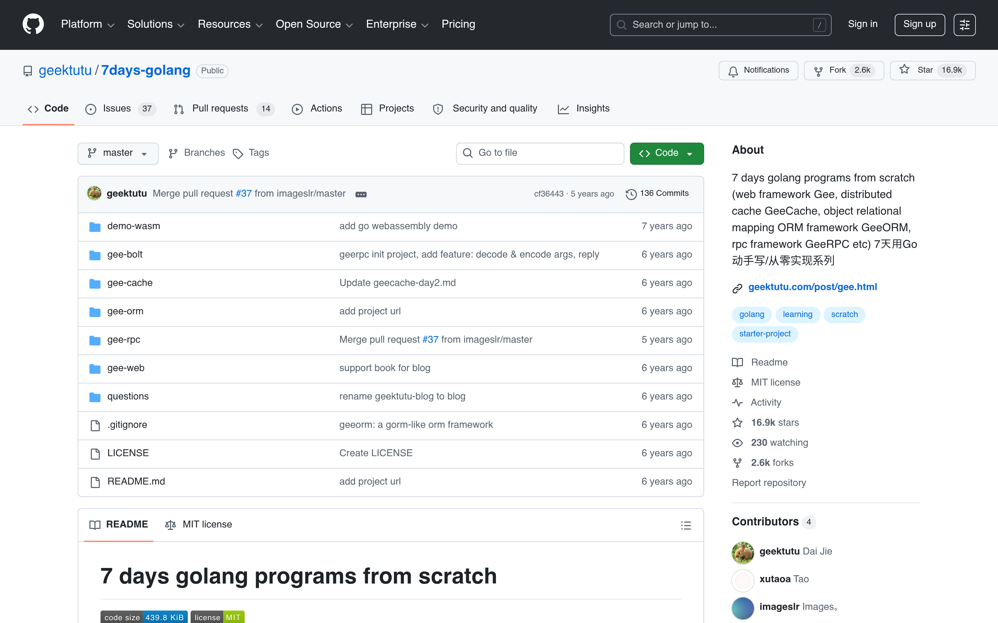Star the 7days-golang repository
998x623 pixels.
(933, 71)
